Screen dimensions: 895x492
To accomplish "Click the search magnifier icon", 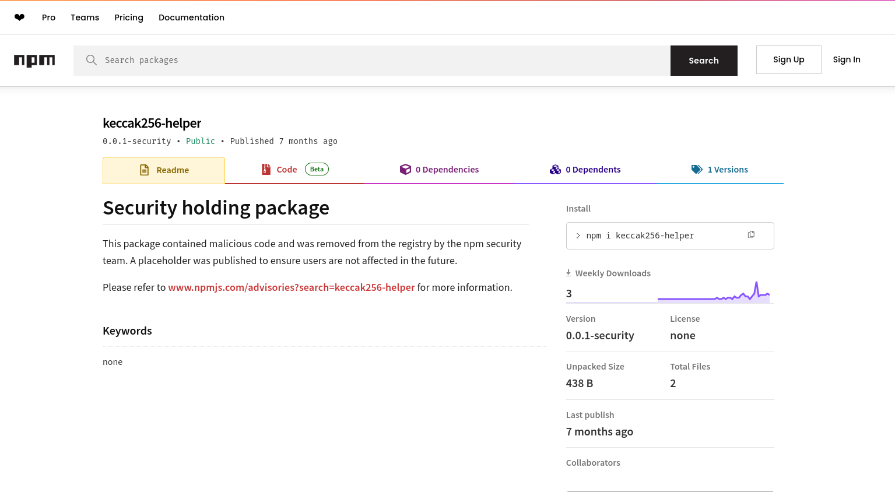I will (92, 60).
